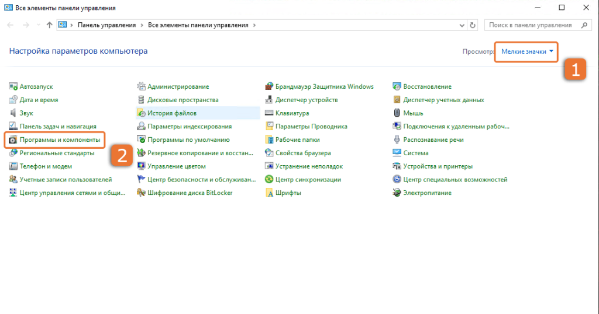Expand chevron after Панель управления breadcrumb
Screen dimensions: 599x314
(142, 25)
